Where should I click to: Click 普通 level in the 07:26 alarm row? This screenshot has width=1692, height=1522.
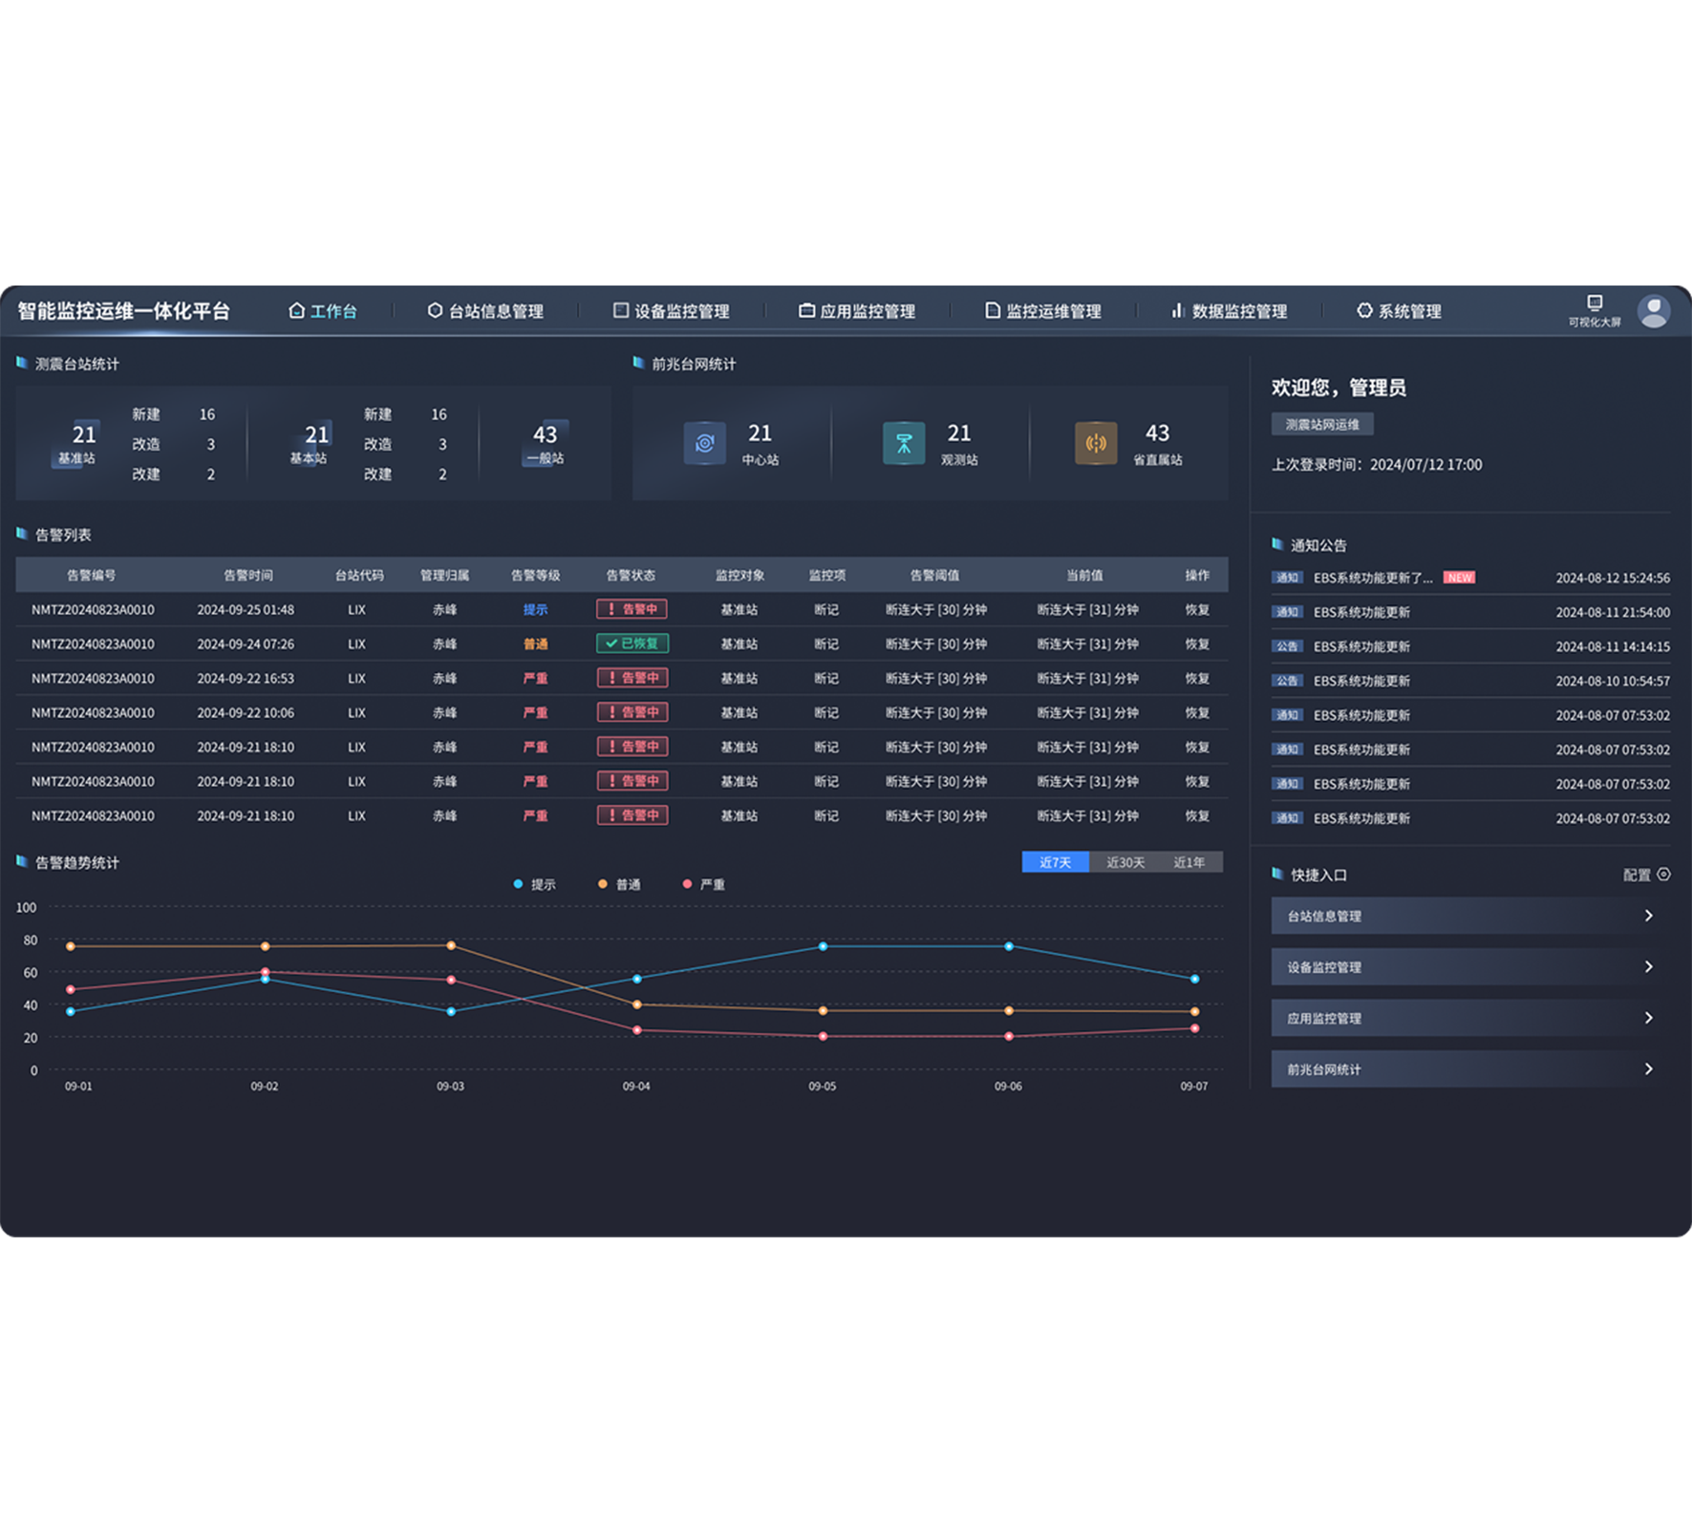point(535,644)
